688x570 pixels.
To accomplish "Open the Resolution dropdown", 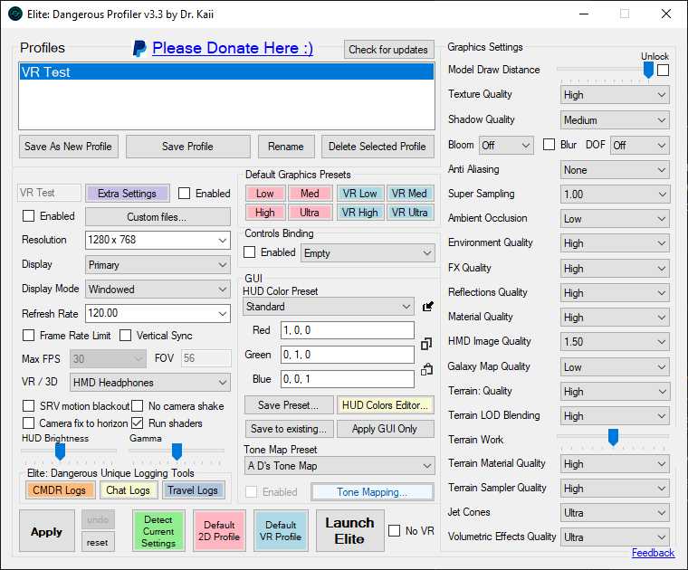I will pos(158,240).
